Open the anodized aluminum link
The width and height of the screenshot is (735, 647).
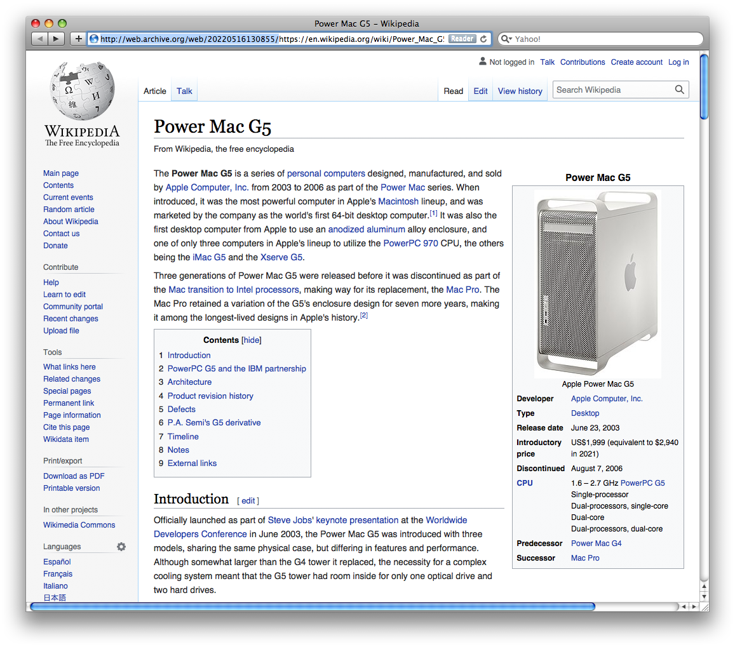pyautogui.click(x=367, y=229)
